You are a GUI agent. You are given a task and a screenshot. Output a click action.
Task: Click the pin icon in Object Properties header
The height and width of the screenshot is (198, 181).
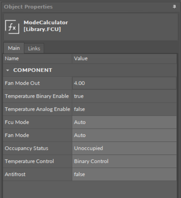tap(174, 7)
